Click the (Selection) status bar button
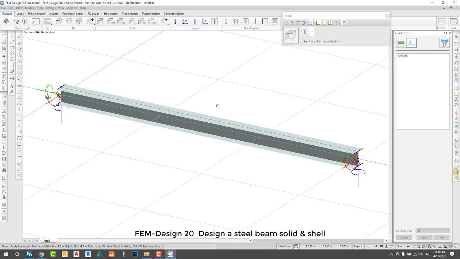The image size is (460, 259). click(284, 246)
